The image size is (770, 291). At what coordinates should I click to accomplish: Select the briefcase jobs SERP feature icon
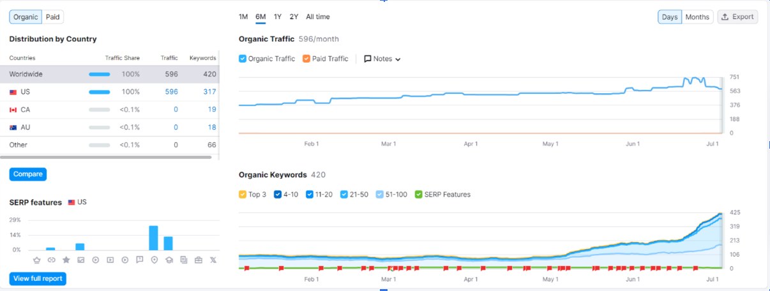(x=198, y=260)
